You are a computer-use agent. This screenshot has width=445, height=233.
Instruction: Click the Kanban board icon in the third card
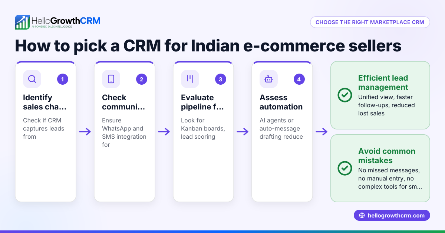(190, 79)
